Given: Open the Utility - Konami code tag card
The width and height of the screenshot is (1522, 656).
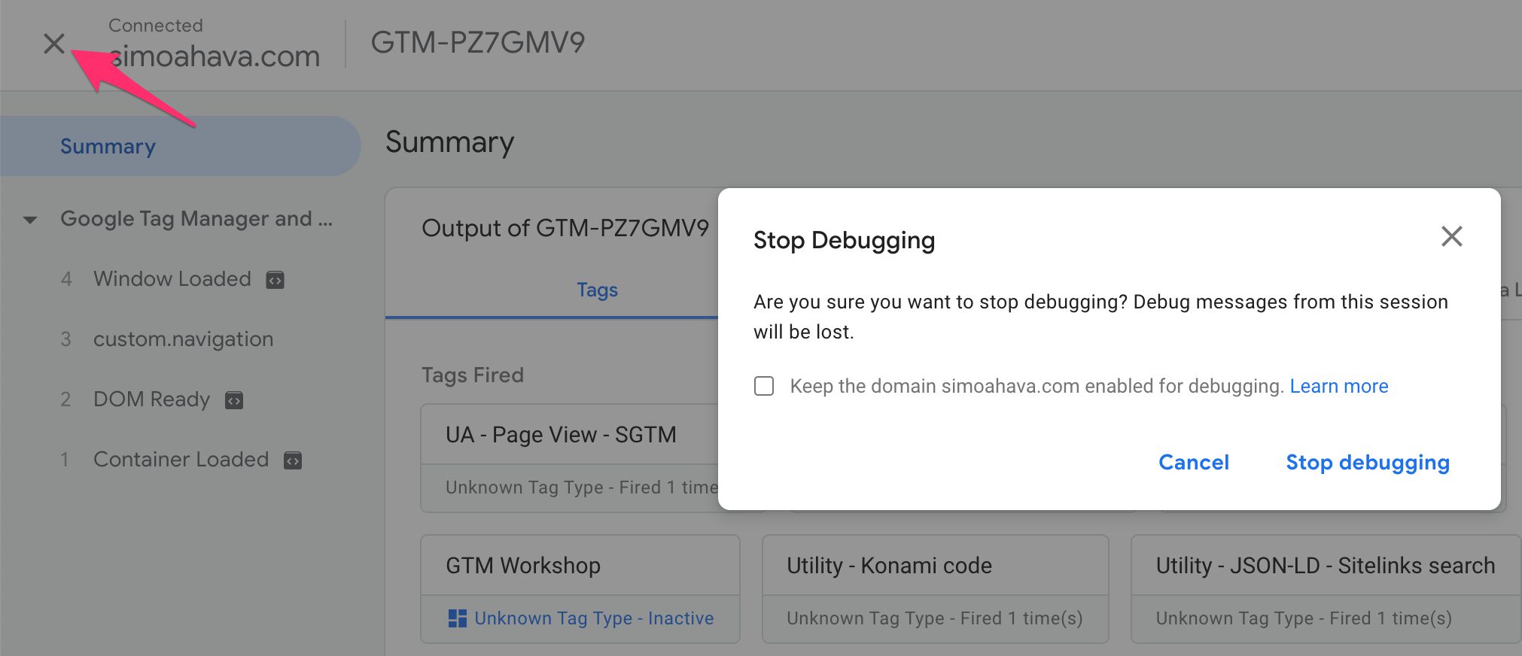Looking at the screenshot, I should coord(935,588).
